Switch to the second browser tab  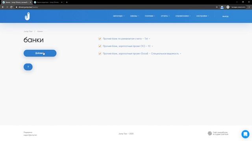coord(48,2)
